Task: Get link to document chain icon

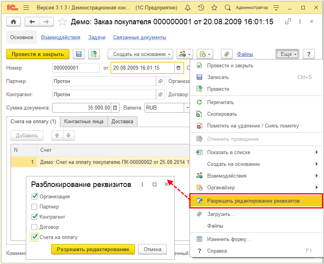Action: pyautogui.click(x=288, y=22)
